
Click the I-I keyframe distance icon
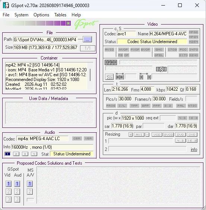point(145,76)
